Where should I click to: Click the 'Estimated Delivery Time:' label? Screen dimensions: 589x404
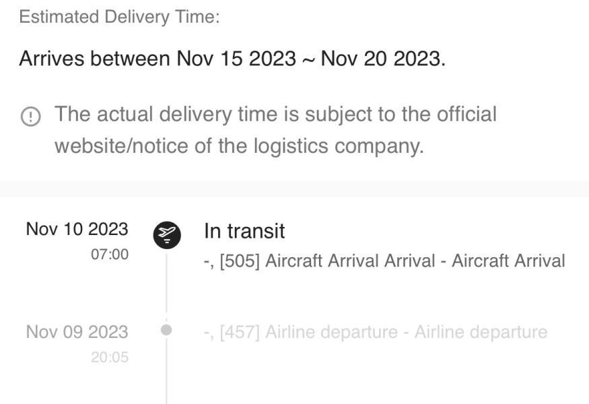[x=119, y=17]
